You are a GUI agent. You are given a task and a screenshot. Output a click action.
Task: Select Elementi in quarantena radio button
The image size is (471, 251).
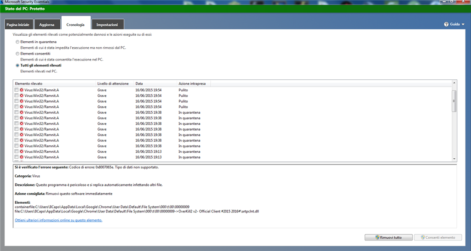coord(17,42)
